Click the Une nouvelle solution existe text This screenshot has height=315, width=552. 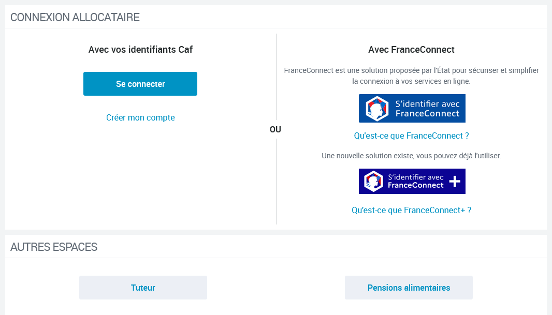point(411,156)
